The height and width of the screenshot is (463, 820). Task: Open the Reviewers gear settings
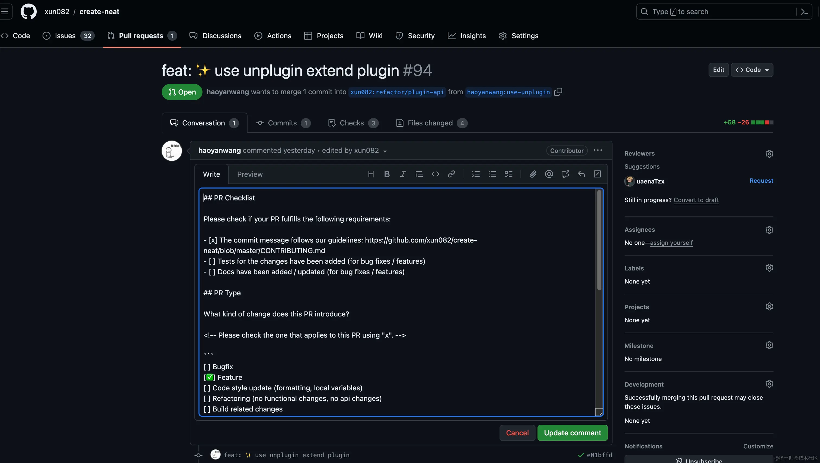tap(769, 154)
